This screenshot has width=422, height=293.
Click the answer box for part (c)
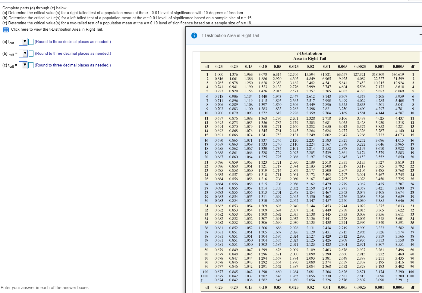tap(31, 65)
